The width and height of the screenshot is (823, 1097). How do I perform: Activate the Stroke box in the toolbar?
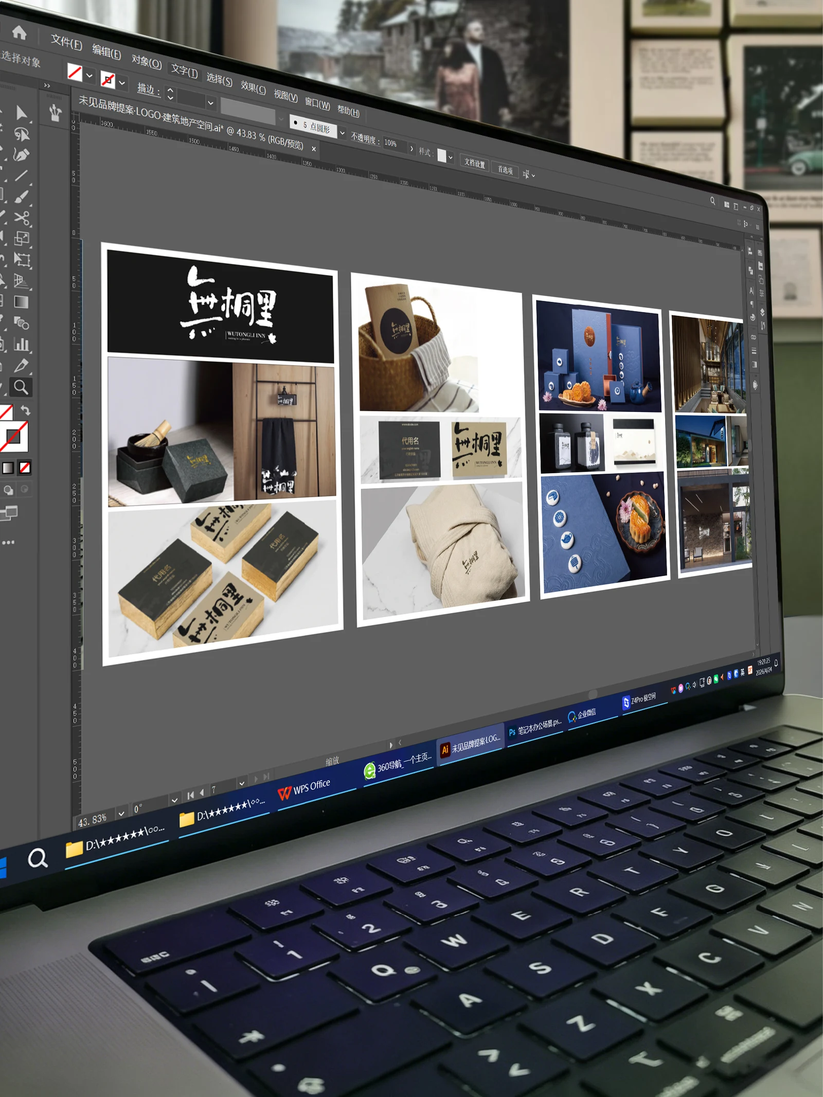point(13,436)
